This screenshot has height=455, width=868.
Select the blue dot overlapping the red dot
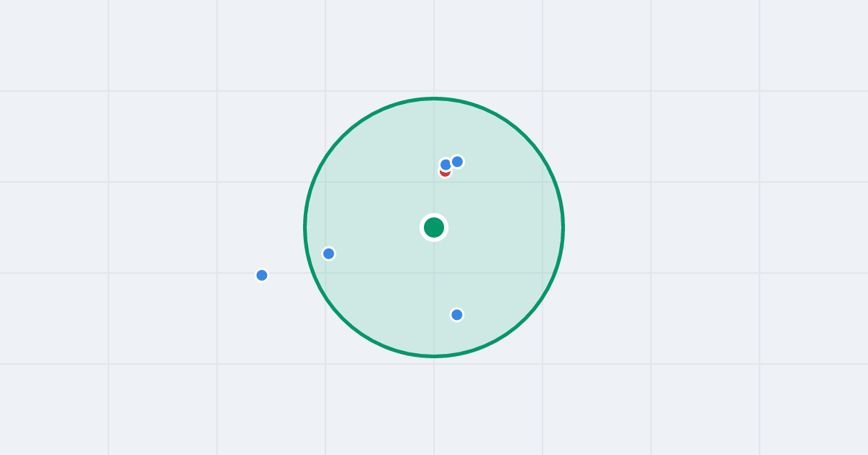[x=446, y=165]
